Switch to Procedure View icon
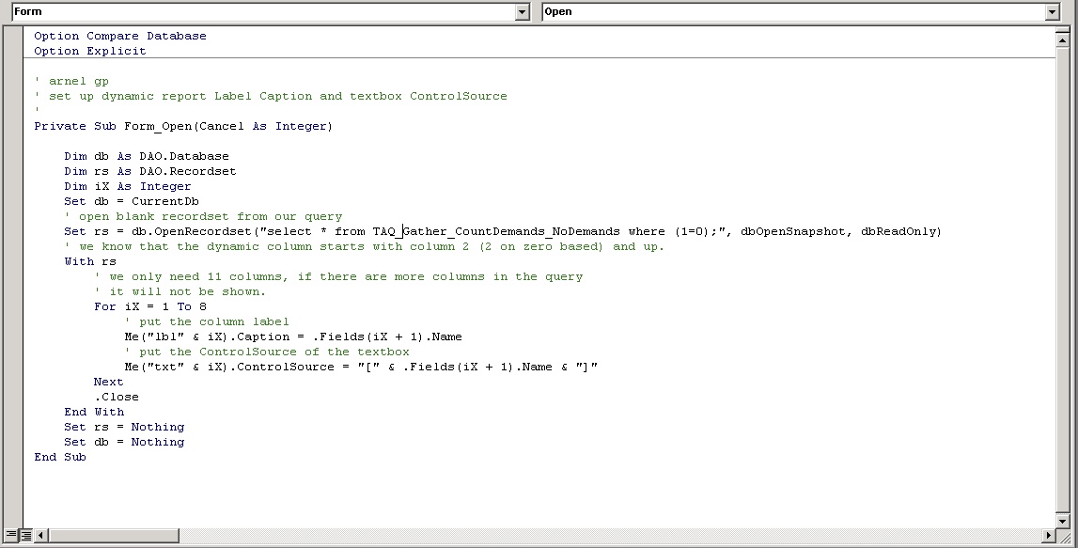This screenshot has height=548, width=1078. pos(11,535)
